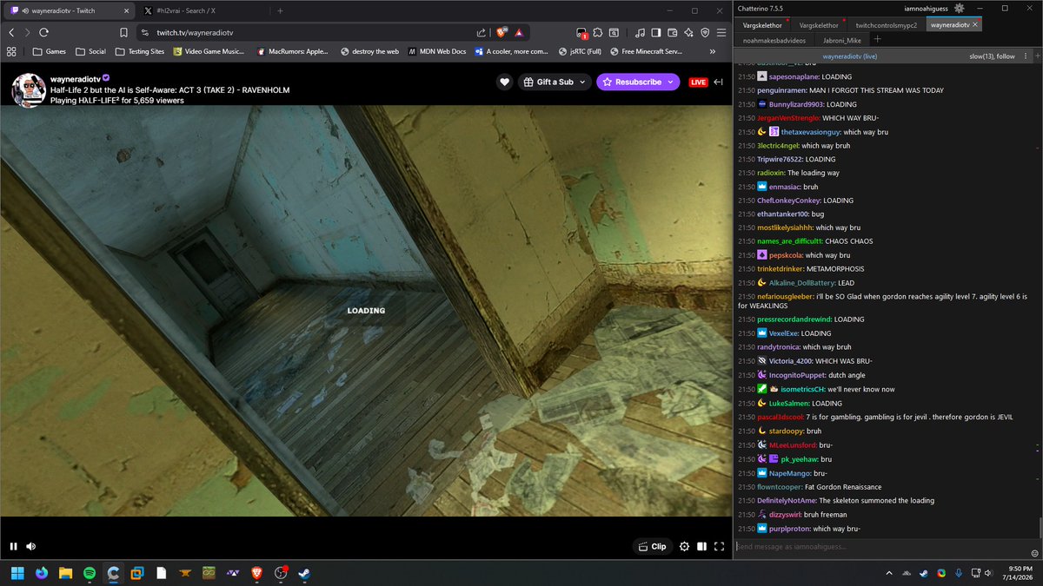
Task: Open Firefox from the taskbar
Action: click(x=41, y=573)
